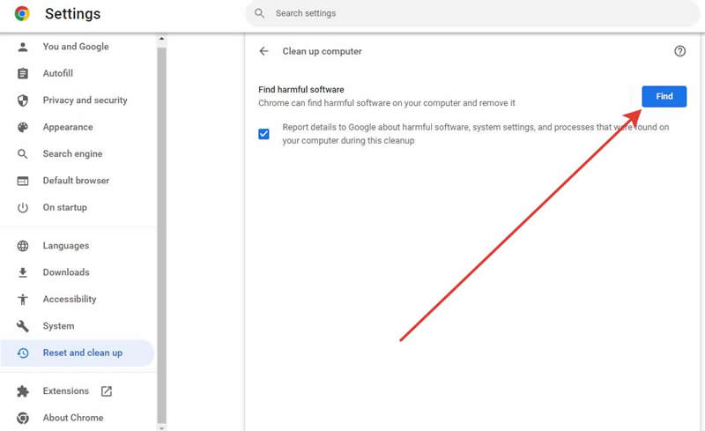
Task: Click the Reset and clean up clock icon
Action: [23, 353]
